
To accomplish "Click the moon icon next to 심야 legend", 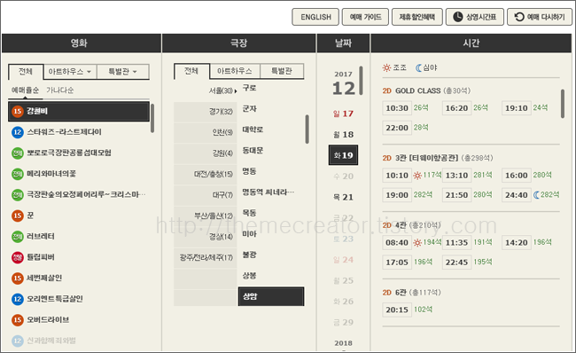I will point(418,67).
